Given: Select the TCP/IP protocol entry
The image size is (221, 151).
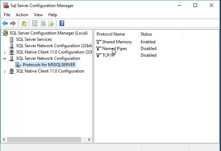Looking at the screenshot, I should (108, 55).
